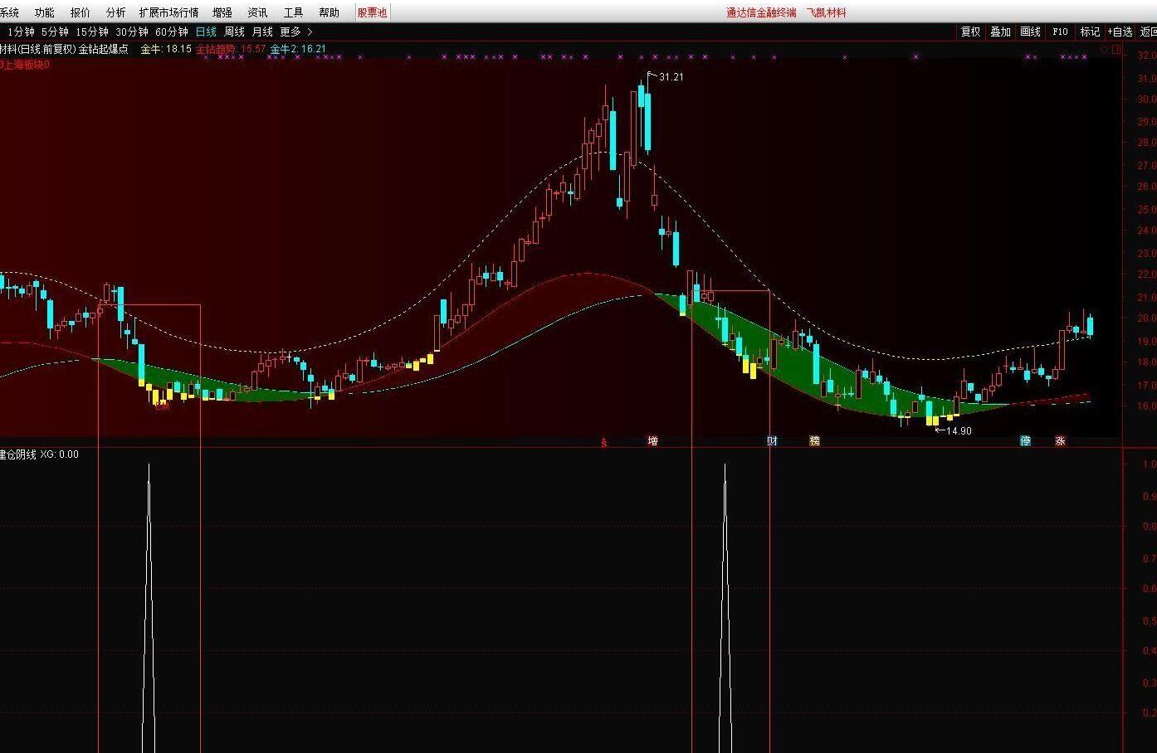Click the square window icon above price axis

[x=1117, y=50]
